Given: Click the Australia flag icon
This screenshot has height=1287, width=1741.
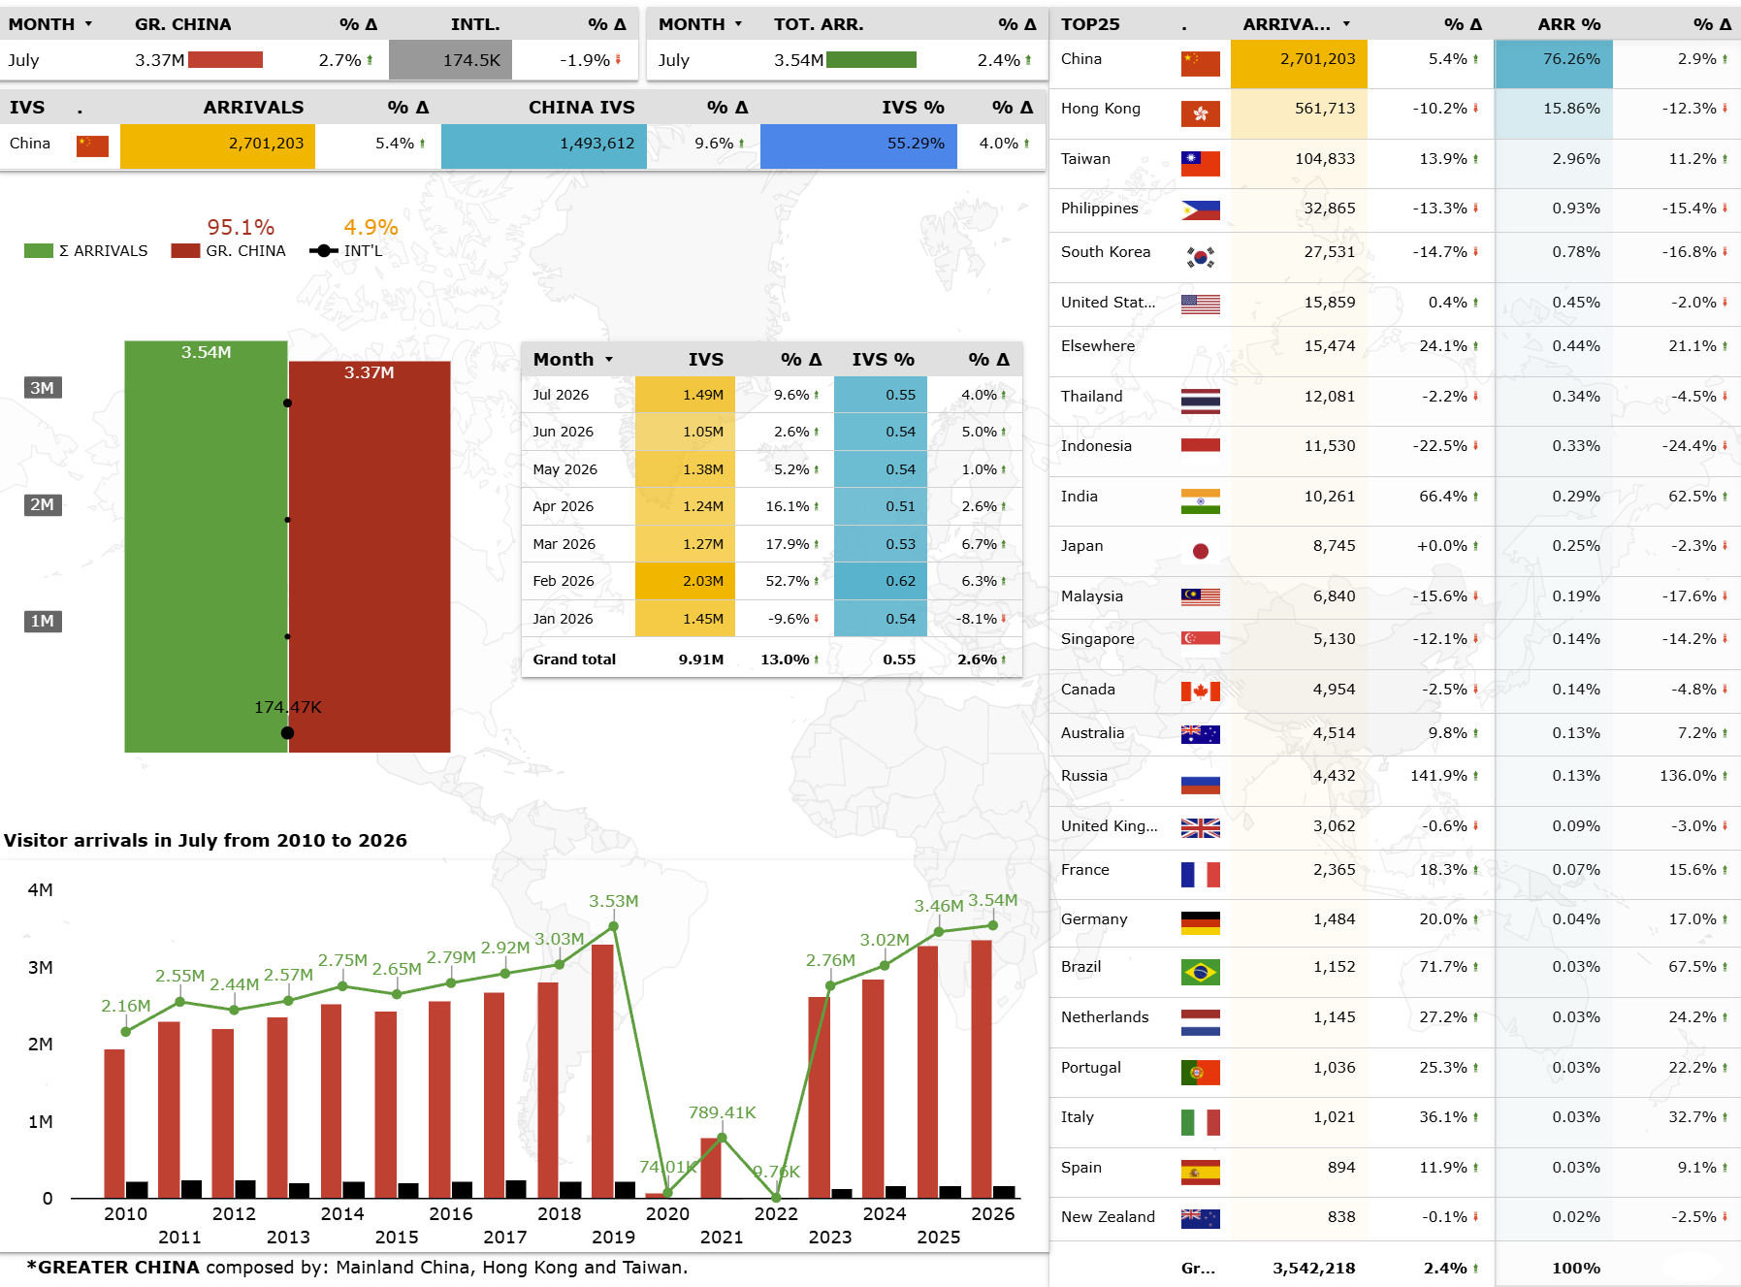Looking at the screenshot, I should [x=1200, y=734].
